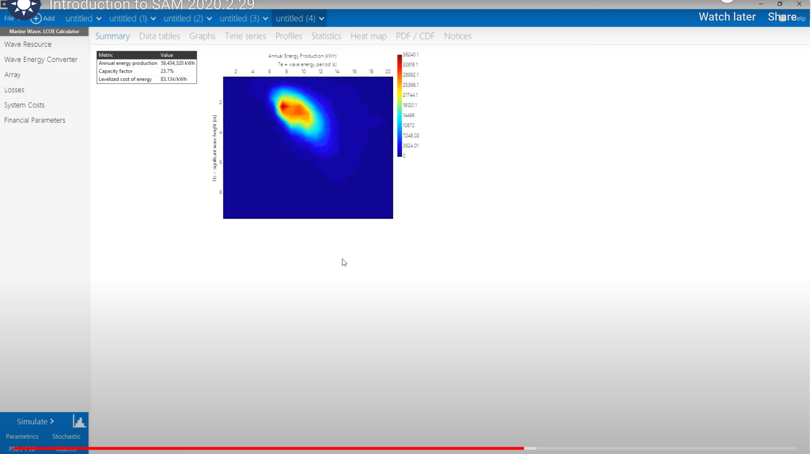Select the PDF / CDF tab
Viewport: 811px width, 454px height.
coord(415,36)
